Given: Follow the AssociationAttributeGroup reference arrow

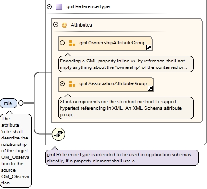Looking at the screenshot, I should (150, 89).
